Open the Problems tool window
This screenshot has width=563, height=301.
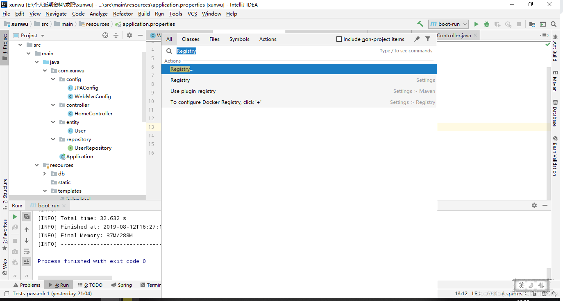(27, 285)
